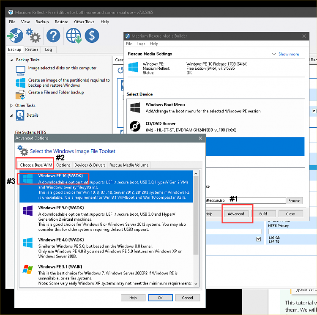The image size is (317, 315).
Task: Open the Help menu in Macrium Reflect
Action: click(105, 22)
